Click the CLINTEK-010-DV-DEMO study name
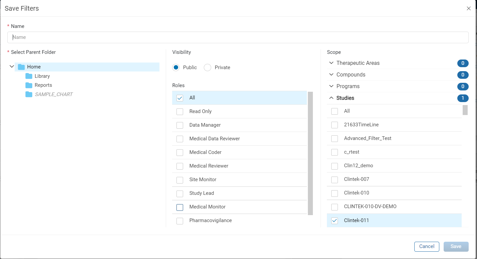This screenshot has width=477, height=259. pyautogui.click(x=370, y=206)
